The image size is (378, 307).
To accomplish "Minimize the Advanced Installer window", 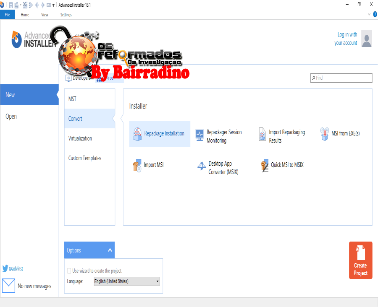I will (347, 4).
